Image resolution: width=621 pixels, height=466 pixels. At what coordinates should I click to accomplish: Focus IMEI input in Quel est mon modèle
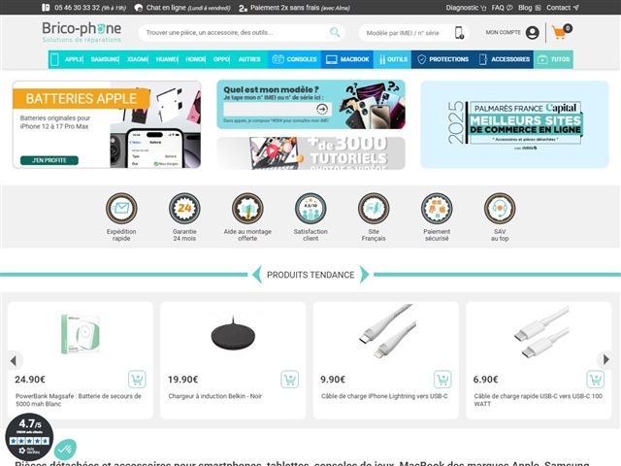point(270,109)
